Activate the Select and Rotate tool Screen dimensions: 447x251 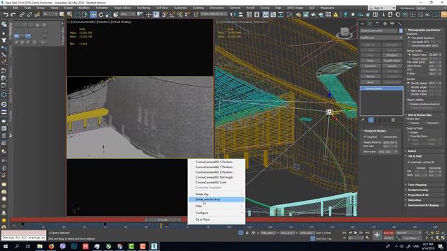101,15
